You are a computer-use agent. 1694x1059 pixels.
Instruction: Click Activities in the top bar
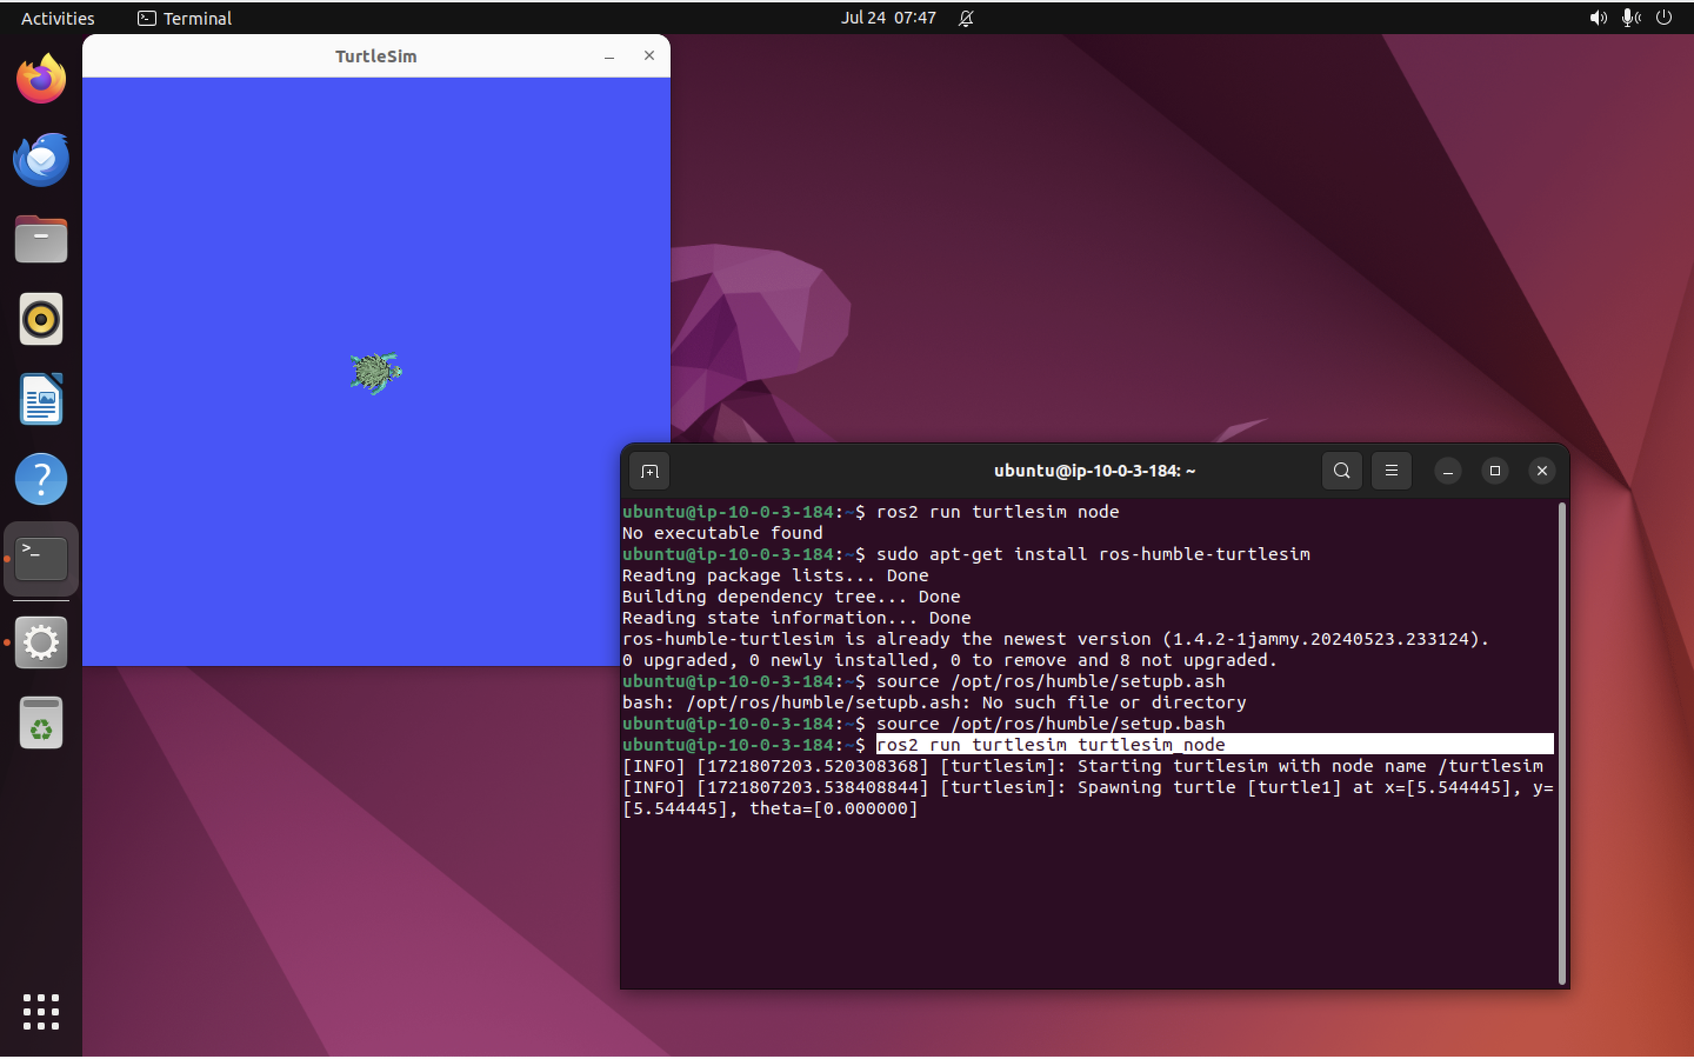coord(56,18)
